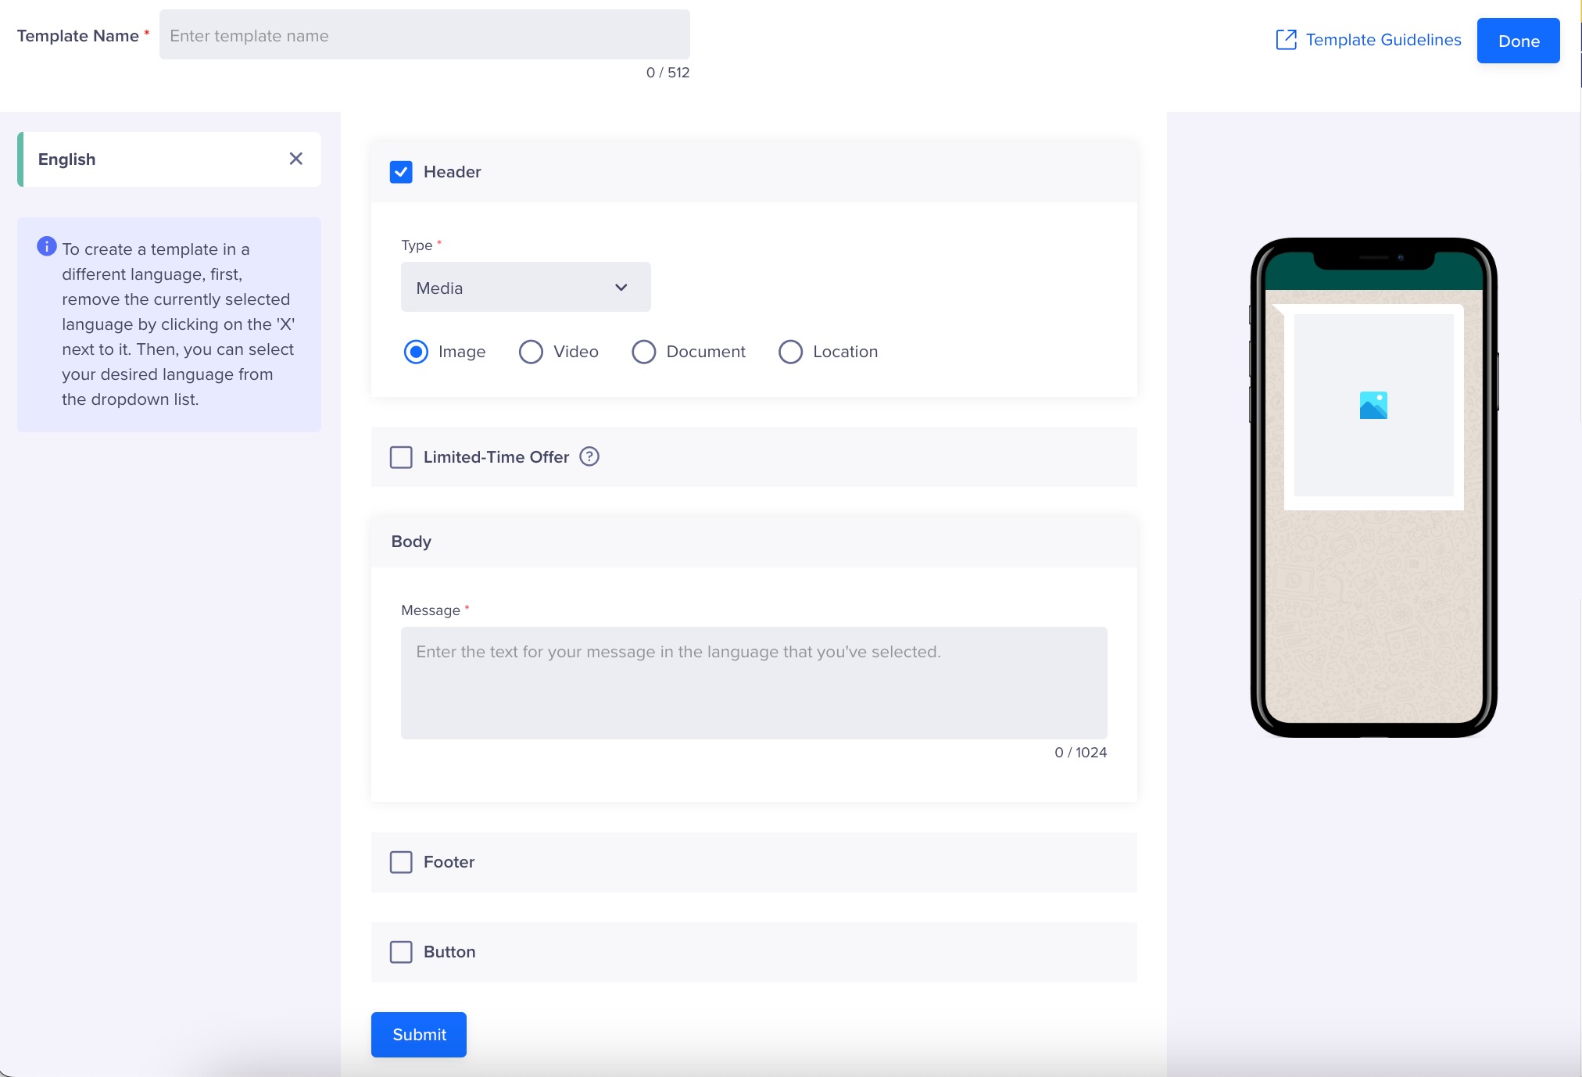Screen dimensions: 1582x1077
Task: Open the Media type dropdown menu
Action: coord(524,286)
